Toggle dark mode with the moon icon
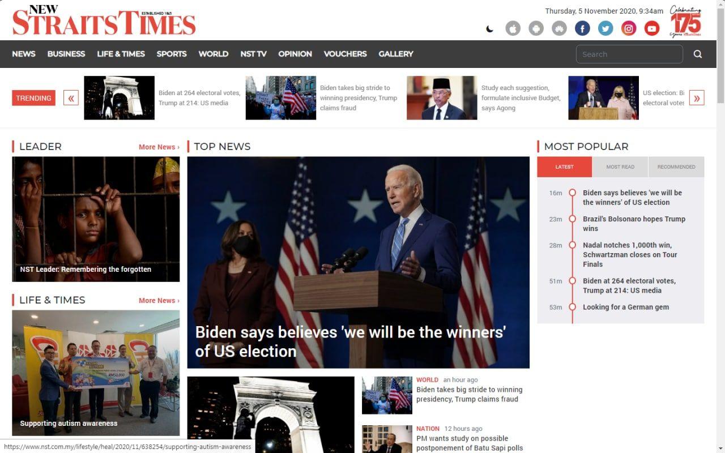The image size is (725, 453). 490,29
